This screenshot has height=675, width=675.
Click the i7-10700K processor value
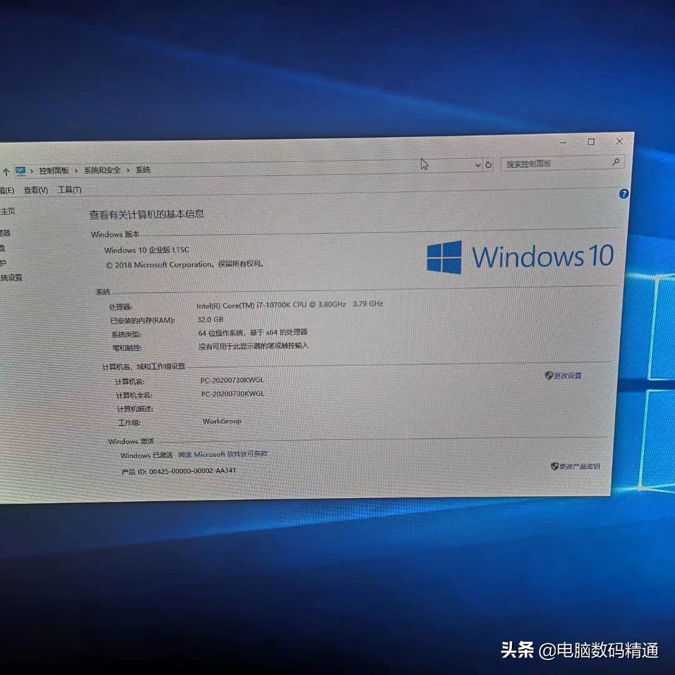290,304
